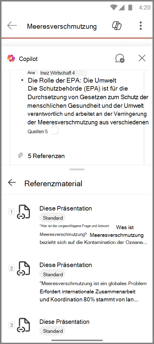Click the 4:20 clock in status bar
The width and height of the screenshot is (154, 344).
click(145, 7)
